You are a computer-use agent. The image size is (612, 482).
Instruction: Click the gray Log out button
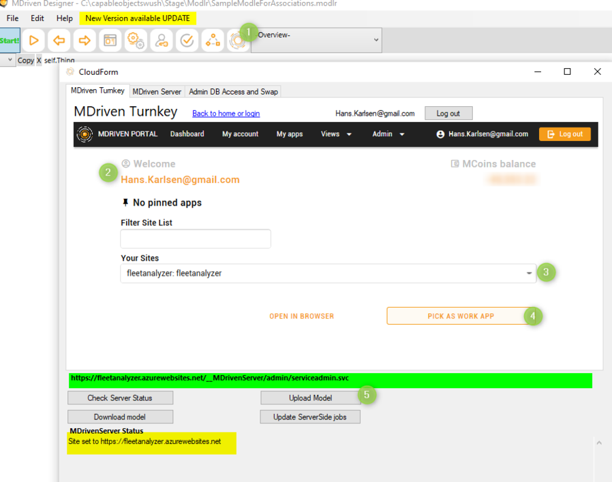[x=448, y=114]
